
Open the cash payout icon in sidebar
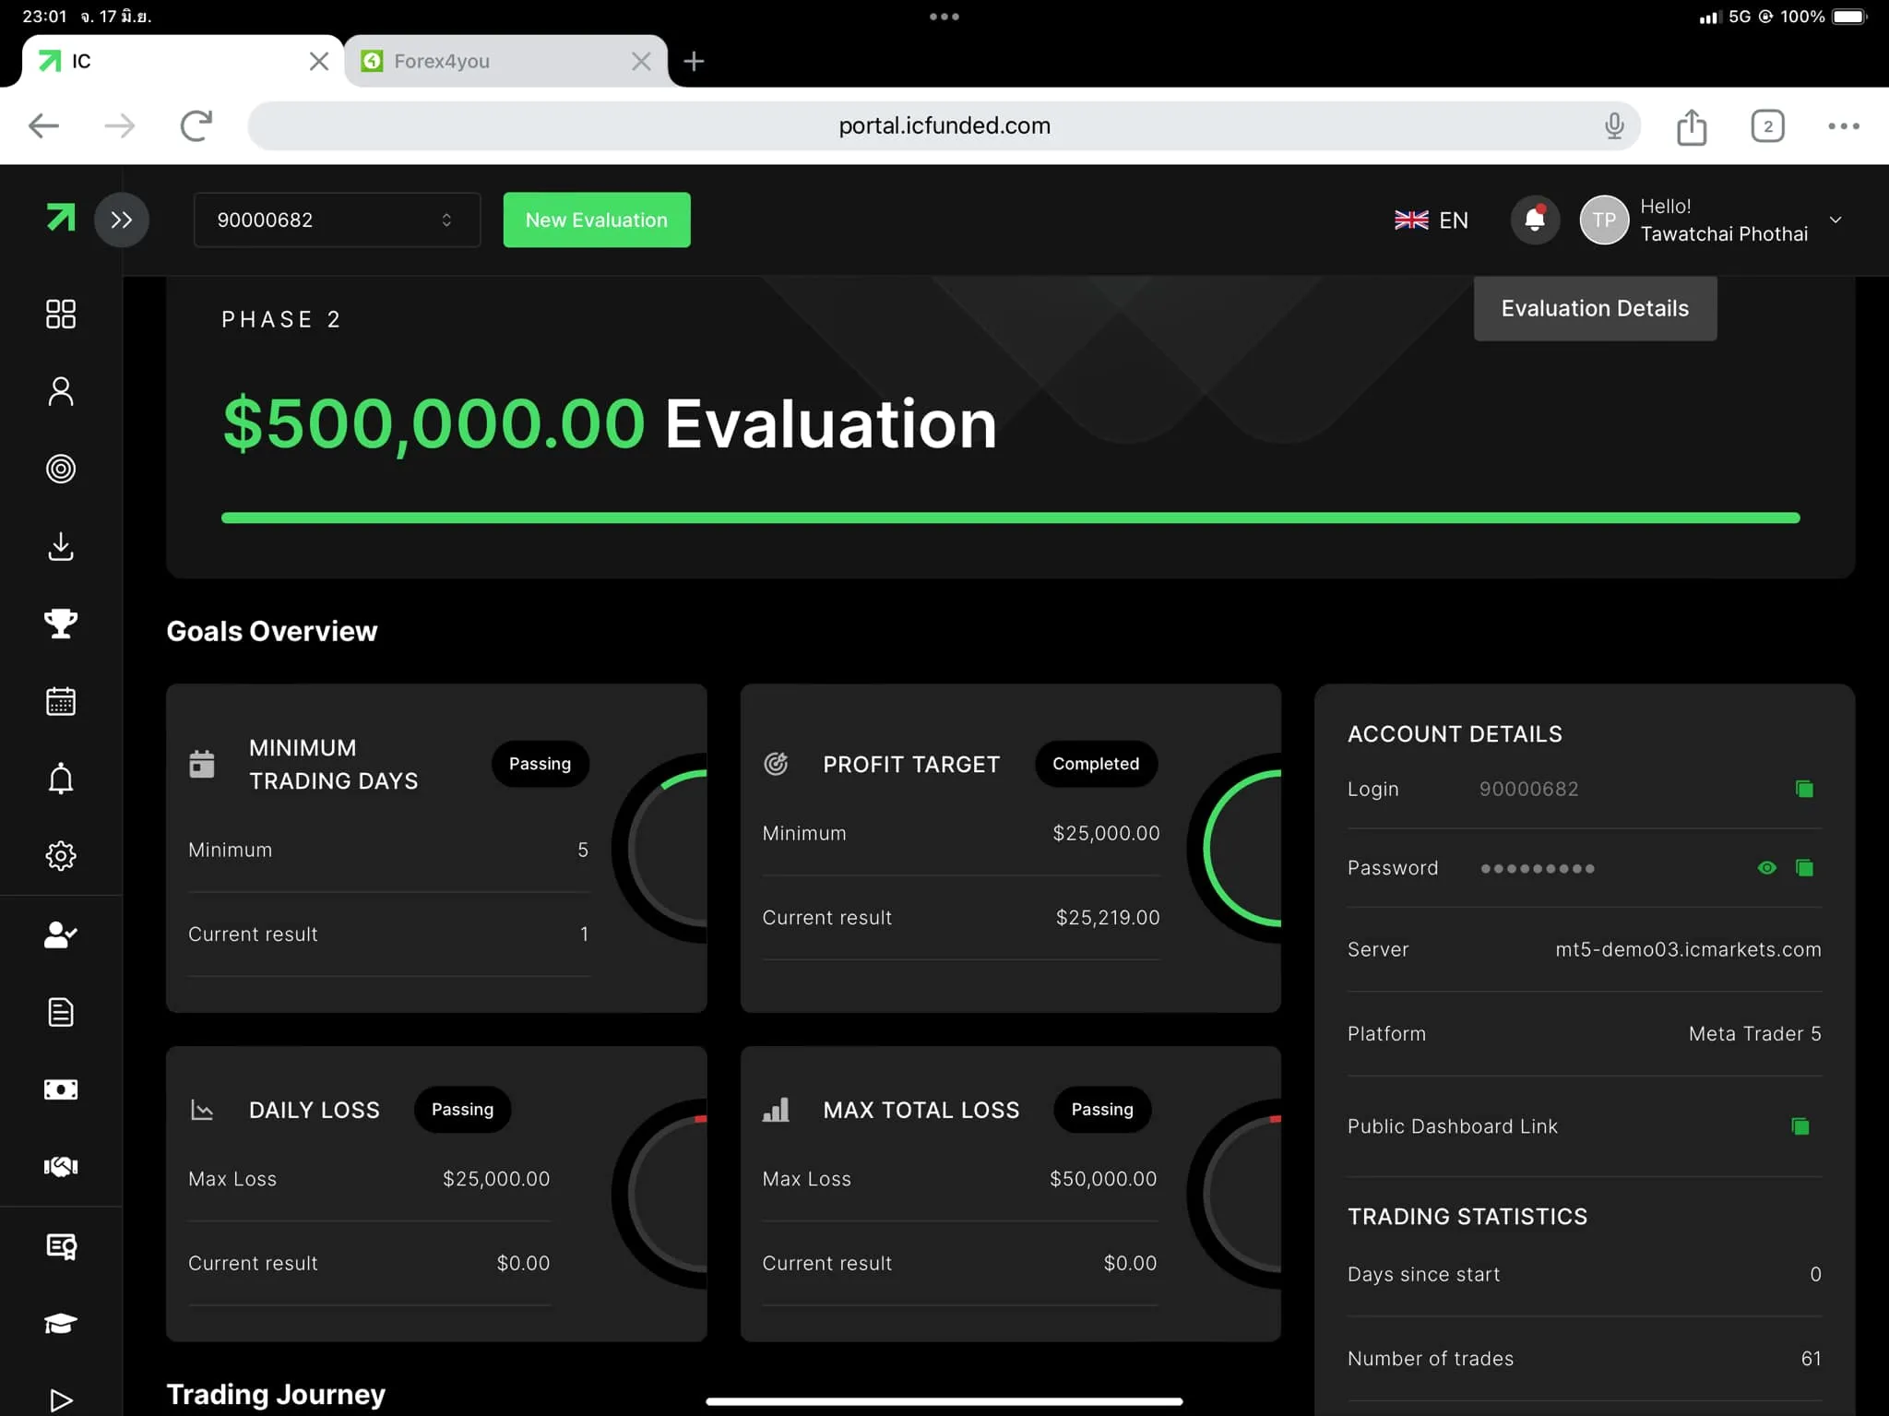[x=61, y=1089]
